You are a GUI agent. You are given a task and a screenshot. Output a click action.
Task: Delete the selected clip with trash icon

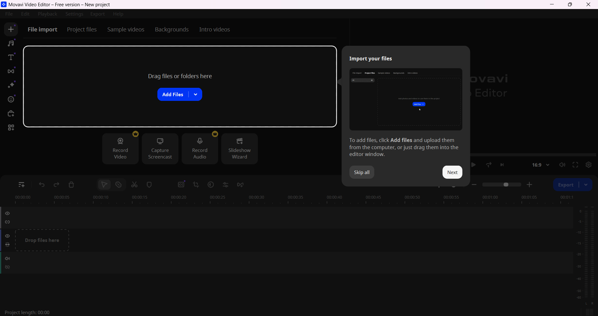click(71, 185)
